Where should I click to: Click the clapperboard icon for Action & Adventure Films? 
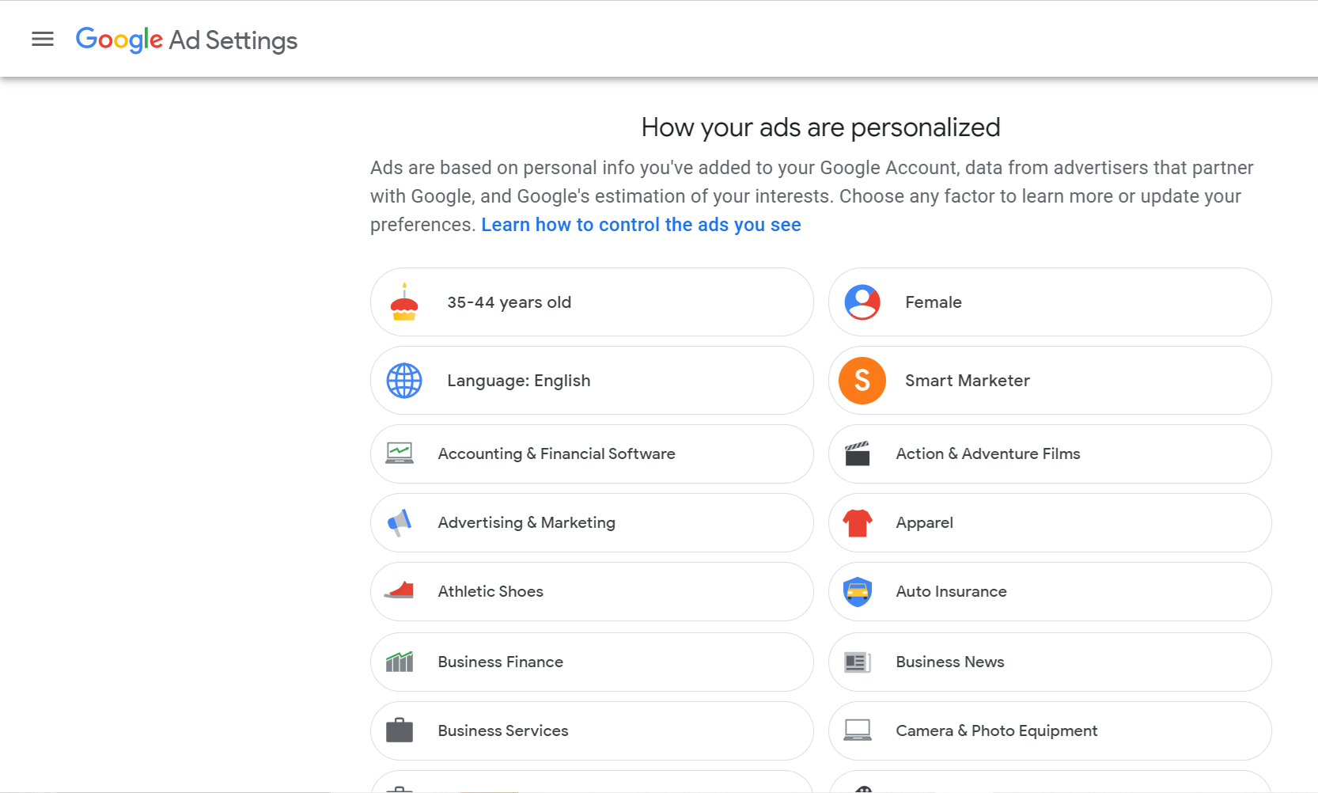click(x=856, y=453)
